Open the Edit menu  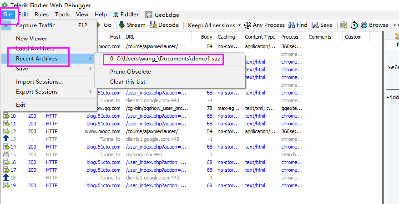(x=23, y=15)
